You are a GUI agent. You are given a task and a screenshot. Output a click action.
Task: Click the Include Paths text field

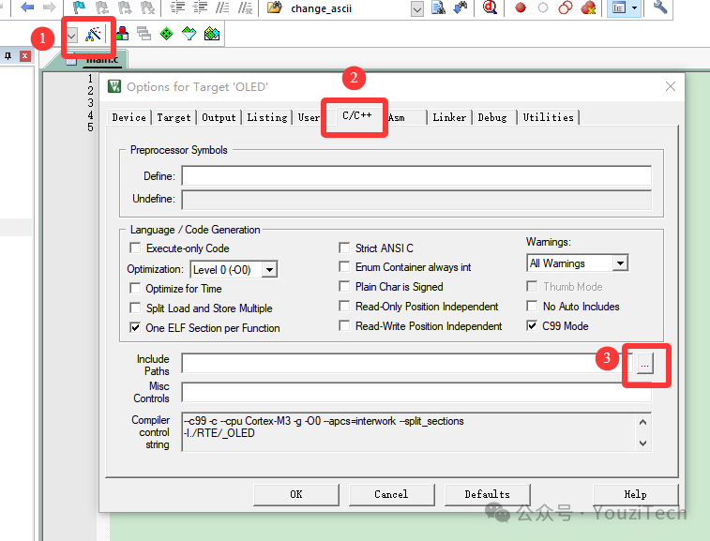coord(406,364)
